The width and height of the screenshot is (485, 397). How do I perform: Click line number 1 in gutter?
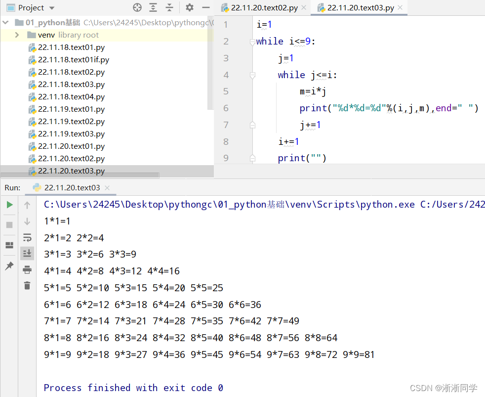[x=226, y=24]
